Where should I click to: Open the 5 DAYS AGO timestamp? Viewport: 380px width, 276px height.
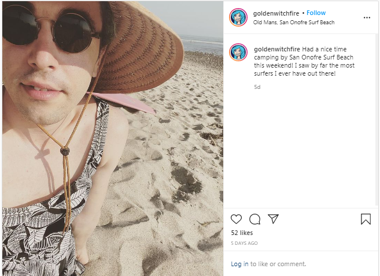[244, 243]
